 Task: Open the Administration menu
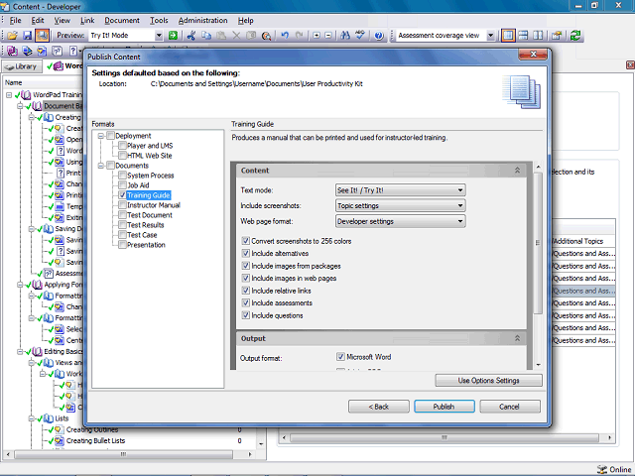click(202, 20)
